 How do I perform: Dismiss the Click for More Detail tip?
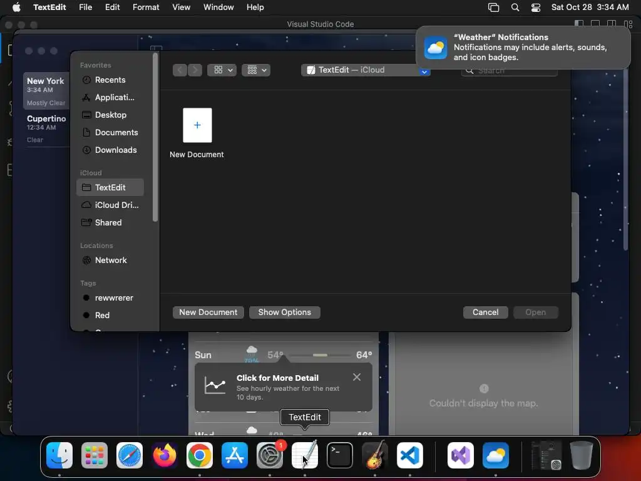(356, 377)
